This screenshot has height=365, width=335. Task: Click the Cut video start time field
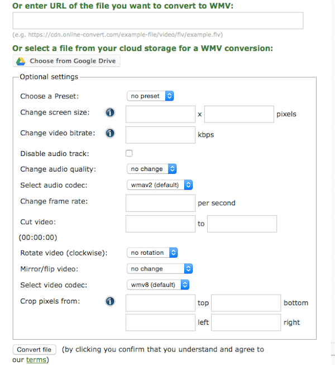tap(160, 224)
